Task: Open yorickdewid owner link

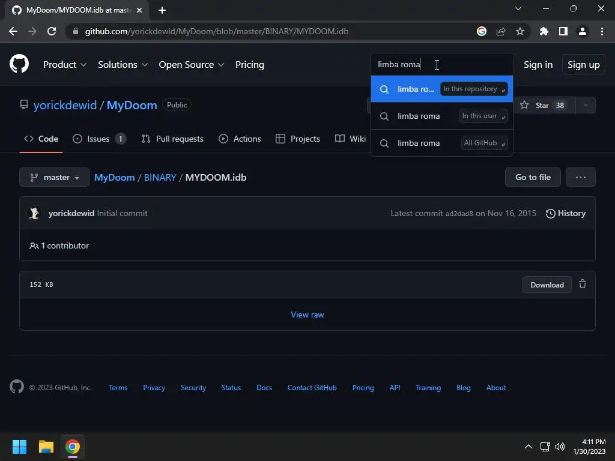Action: tap(65, 105)
